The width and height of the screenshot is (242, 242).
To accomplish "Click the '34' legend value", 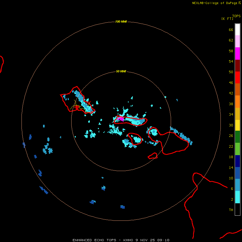I will [231, 115].
